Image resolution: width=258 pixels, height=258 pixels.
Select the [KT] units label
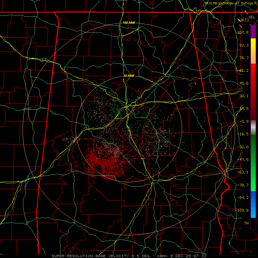[x=245, y=20]
